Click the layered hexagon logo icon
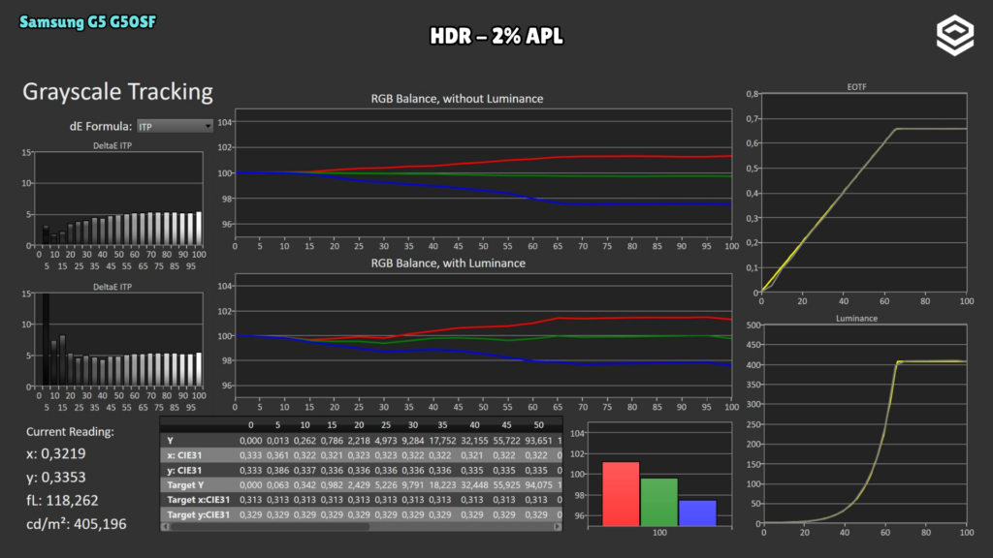 point(955,36)
